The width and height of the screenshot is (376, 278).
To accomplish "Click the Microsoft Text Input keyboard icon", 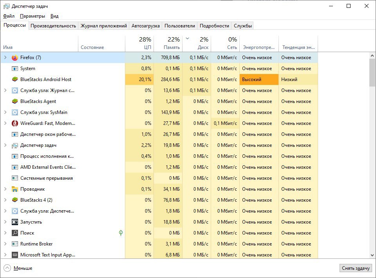I will point(15,255).
